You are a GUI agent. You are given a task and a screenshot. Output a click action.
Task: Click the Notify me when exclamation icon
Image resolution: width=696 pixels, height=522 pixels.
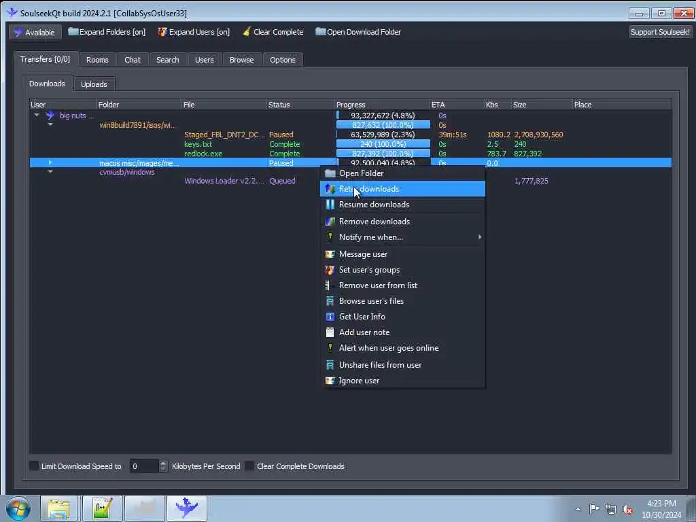(x=330, y=237)
